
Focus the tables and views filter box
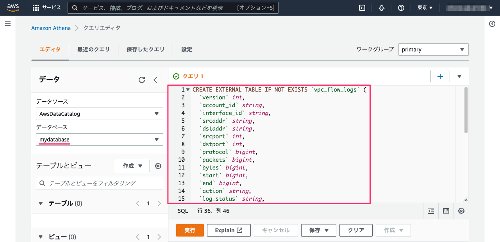point(100,183)
